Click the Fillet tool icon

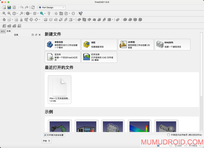click(x=125, y=20)
